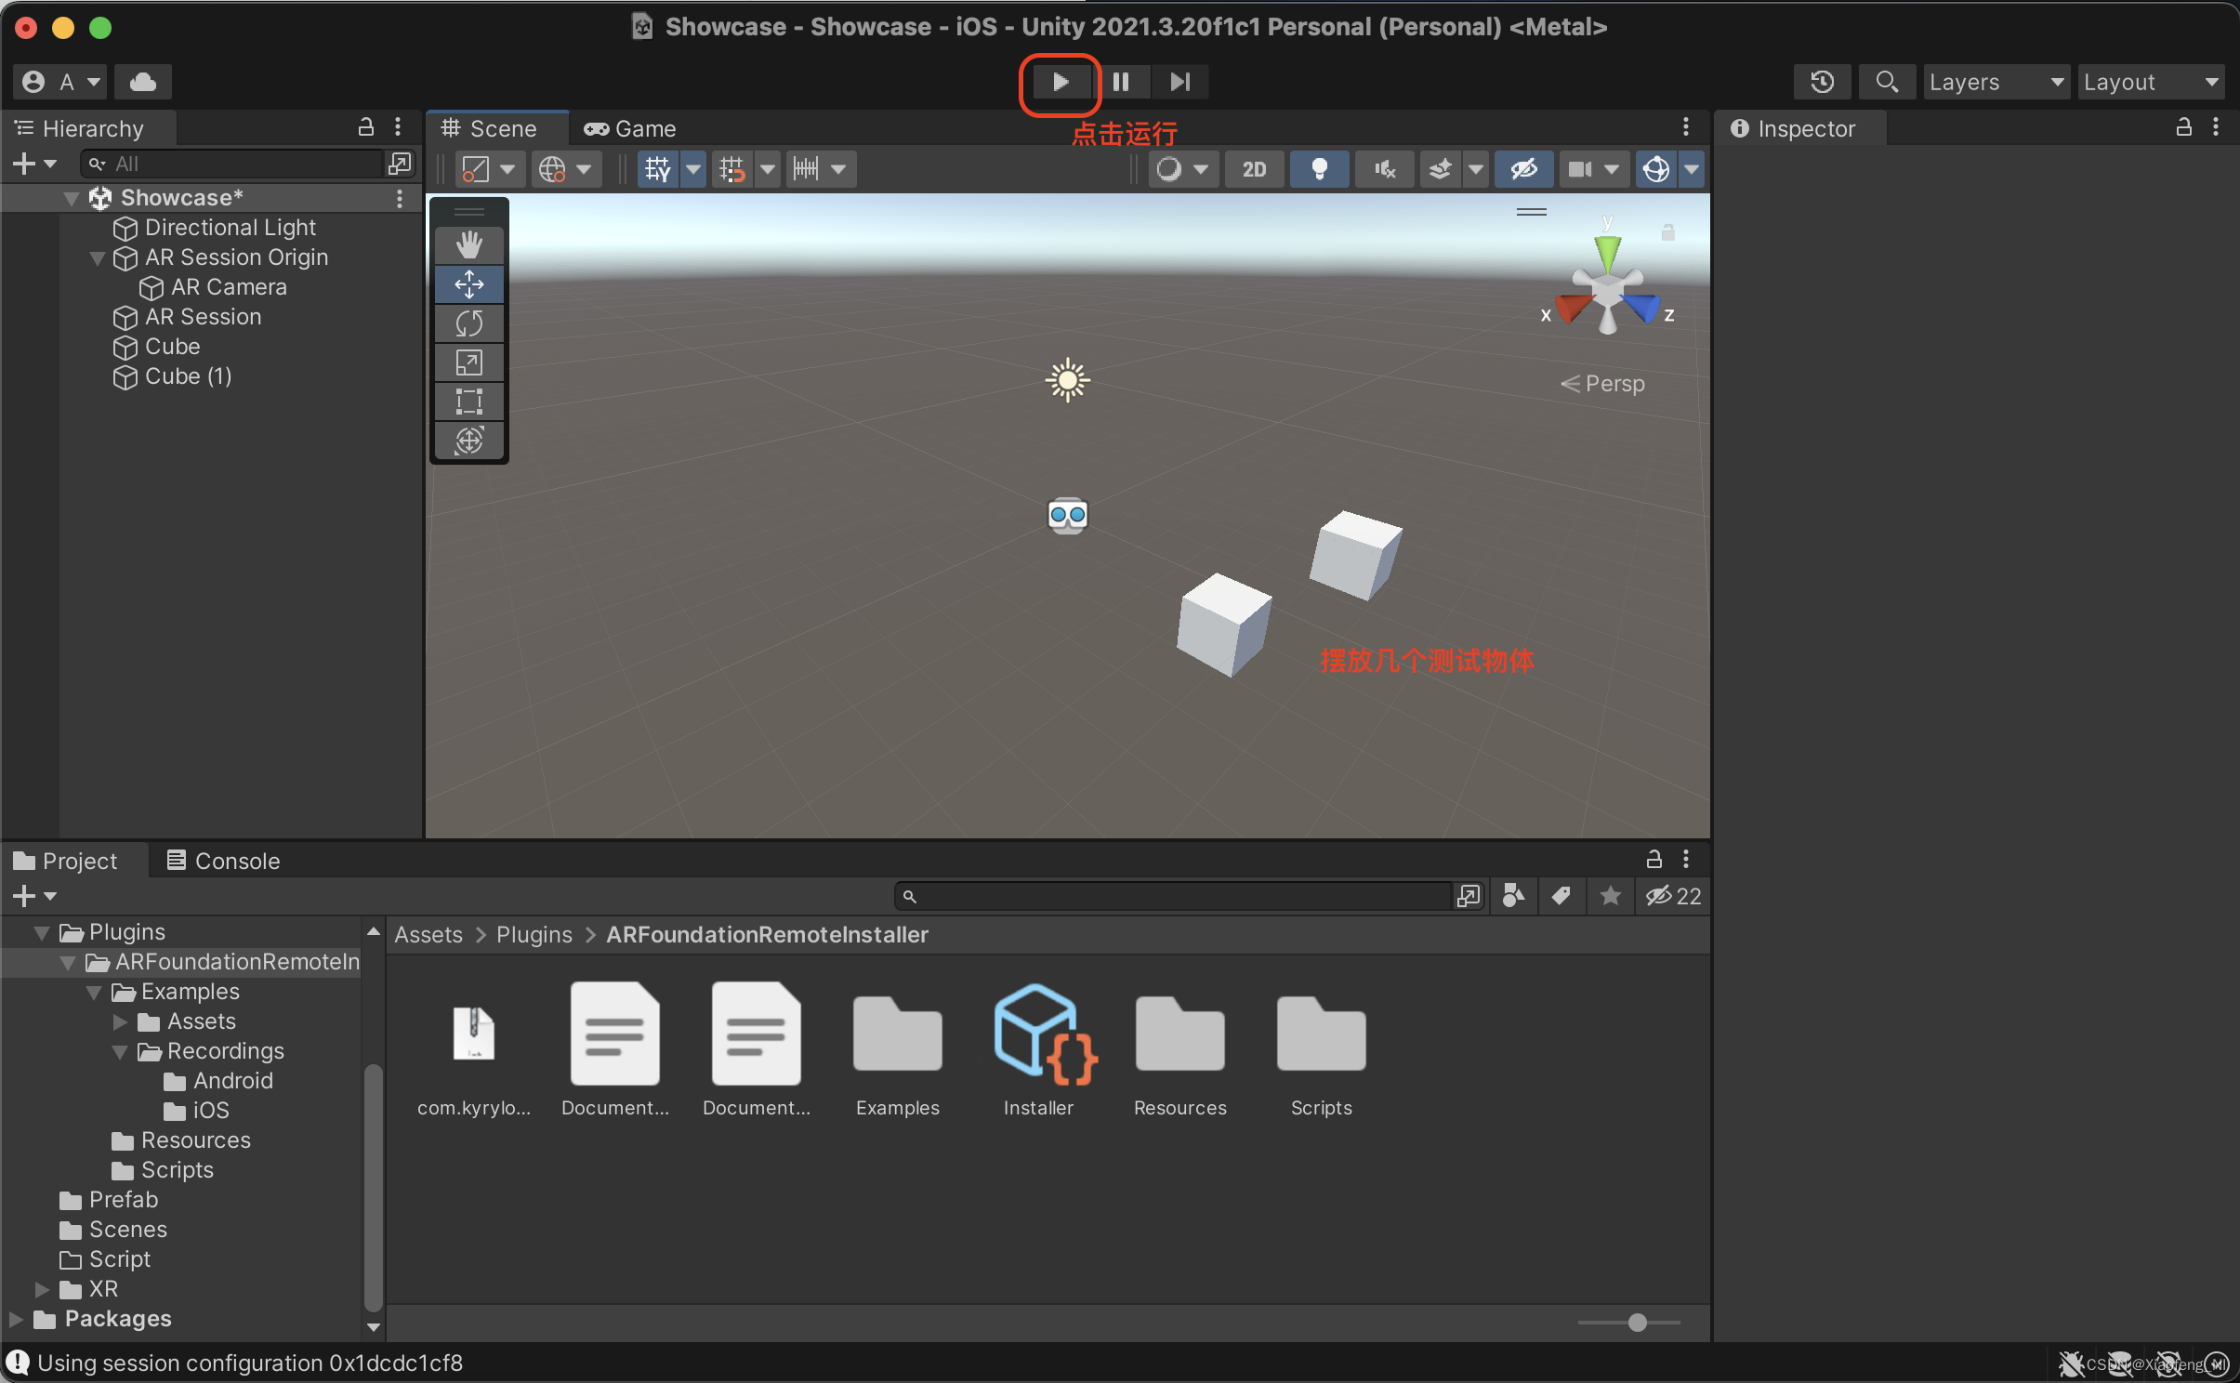2240x1383 pixels.
Task: Toggle scene lighting
Action: [x=1319, y=169]
